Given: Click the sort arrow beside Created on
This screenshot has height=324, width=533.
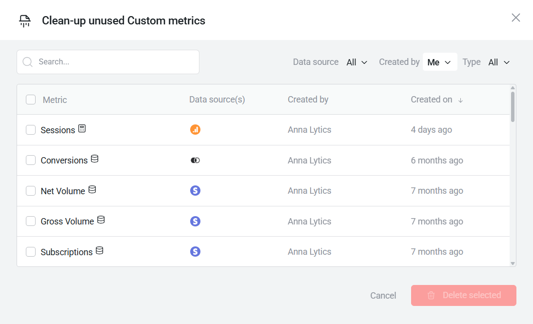Looking at the screenshot, I should point(461,101).
